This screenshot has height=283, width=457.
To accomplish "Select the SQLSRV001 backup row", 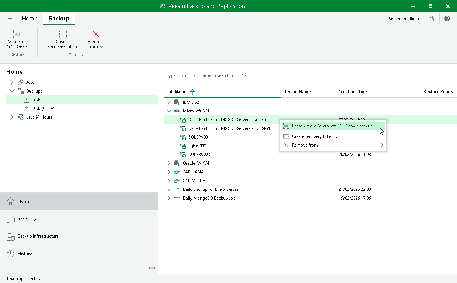I will [199, 137].
